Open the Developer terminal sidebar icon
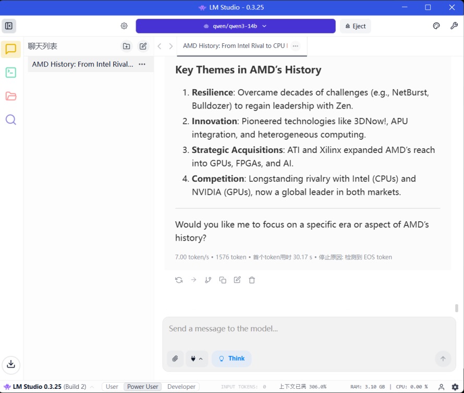This screenshot has width=464, height=393. click(x=11, y=73)
